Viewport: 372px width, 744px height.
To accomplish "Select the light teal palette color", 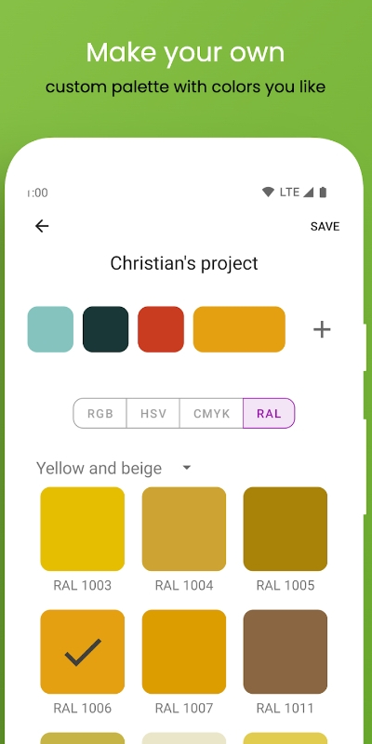I will [x=50, y=329].
